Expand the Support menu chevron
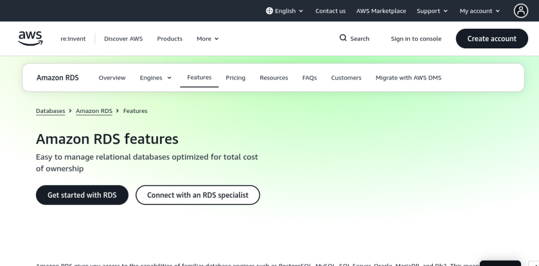The image size is (539, 266). [x=446, y=11]
